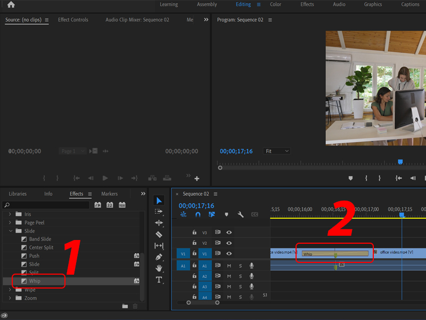The image size is (426, 320).
Task: Open the Fit zoom dropdown
Action: click(x=276, y=151)
